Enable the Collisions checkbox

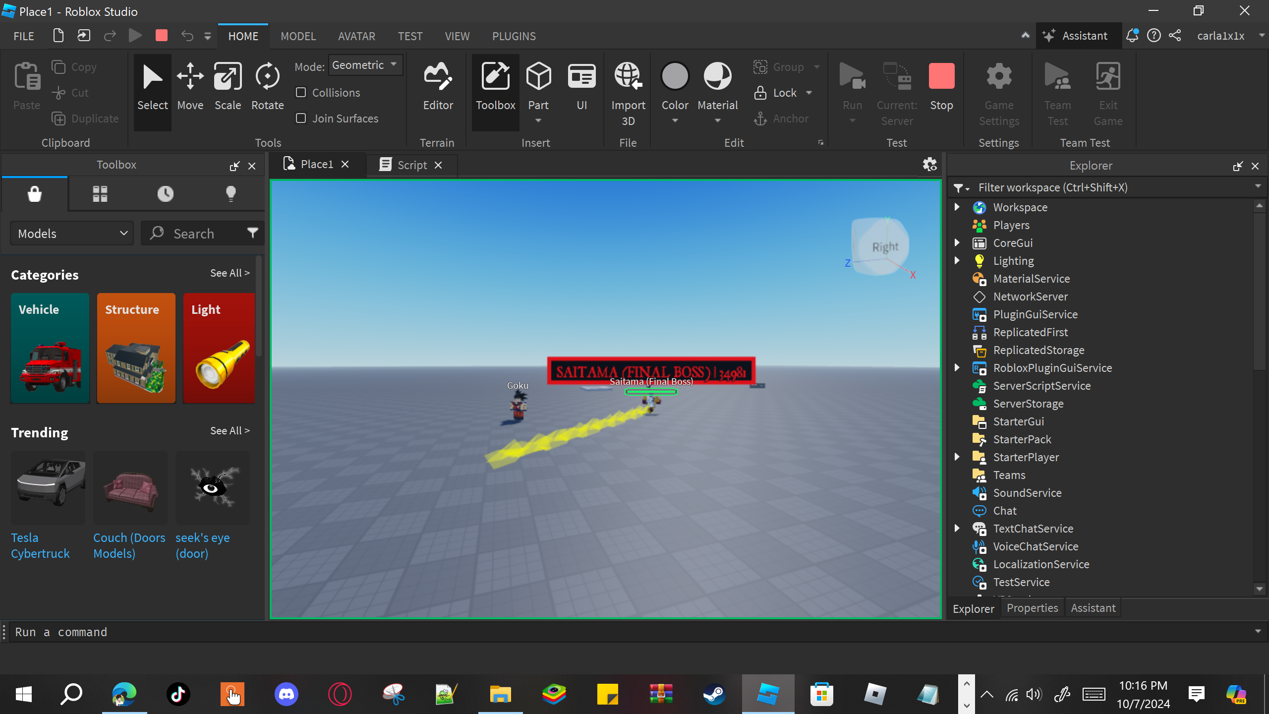pyautogui.click(x=301, y=93)
